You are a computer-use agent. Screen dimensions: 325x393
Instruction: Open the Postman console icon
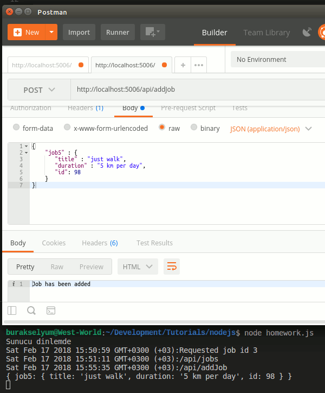coord(51,310)
